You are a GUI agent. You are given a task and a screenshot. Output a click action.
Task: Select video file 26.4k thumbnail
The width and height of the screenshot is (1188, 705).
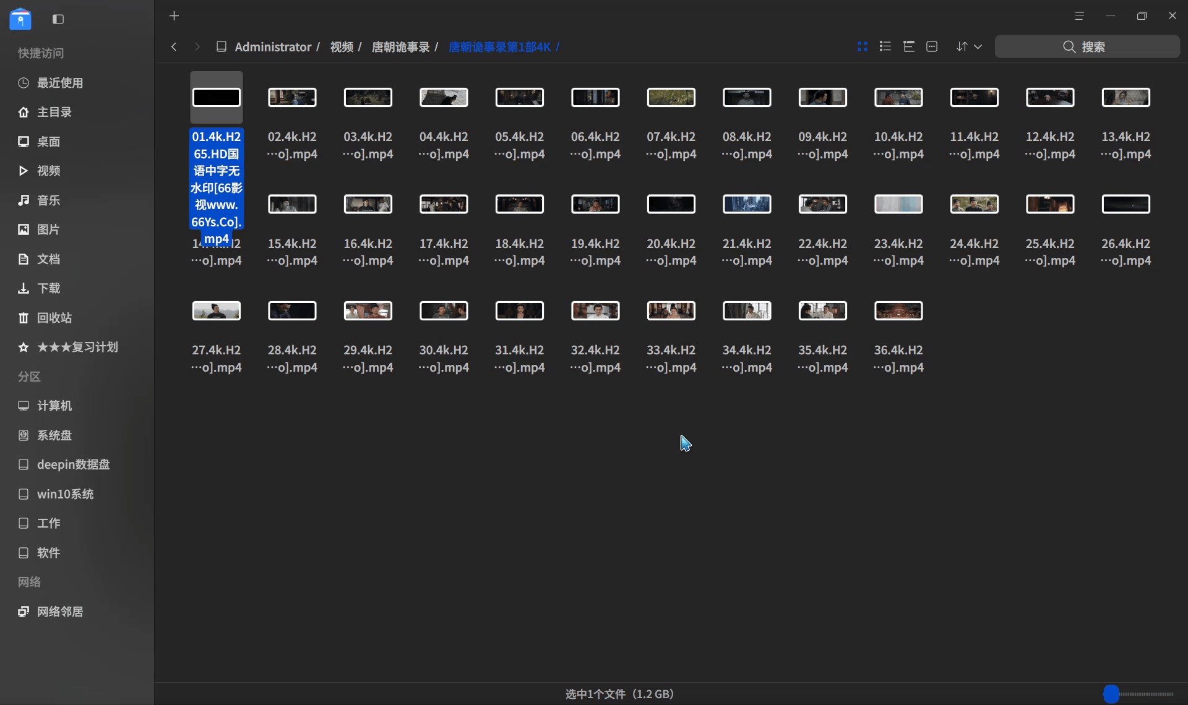click(x=1126, y=204)
